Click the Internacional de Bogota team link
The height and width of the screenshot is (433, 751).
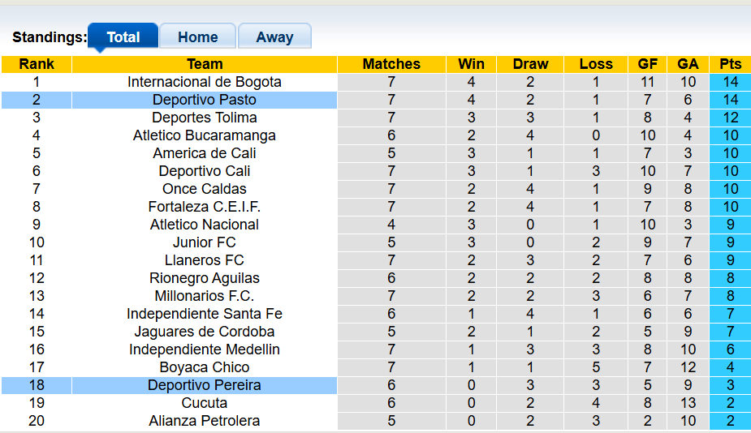coord(205,82)
